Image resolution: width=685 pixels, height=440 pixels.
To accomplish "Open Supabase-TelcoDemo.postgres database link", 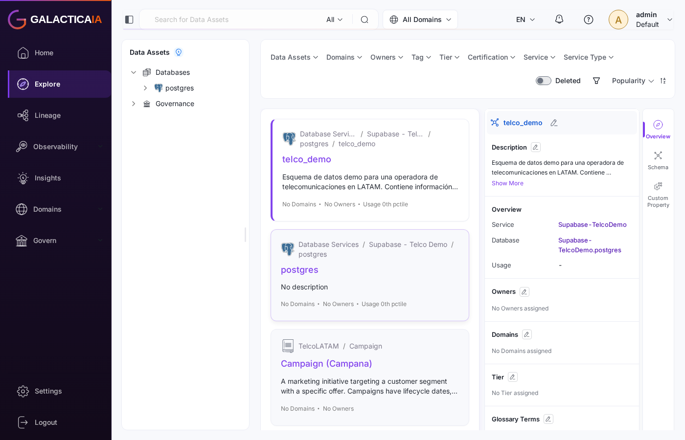I will (x=590, y=245).
